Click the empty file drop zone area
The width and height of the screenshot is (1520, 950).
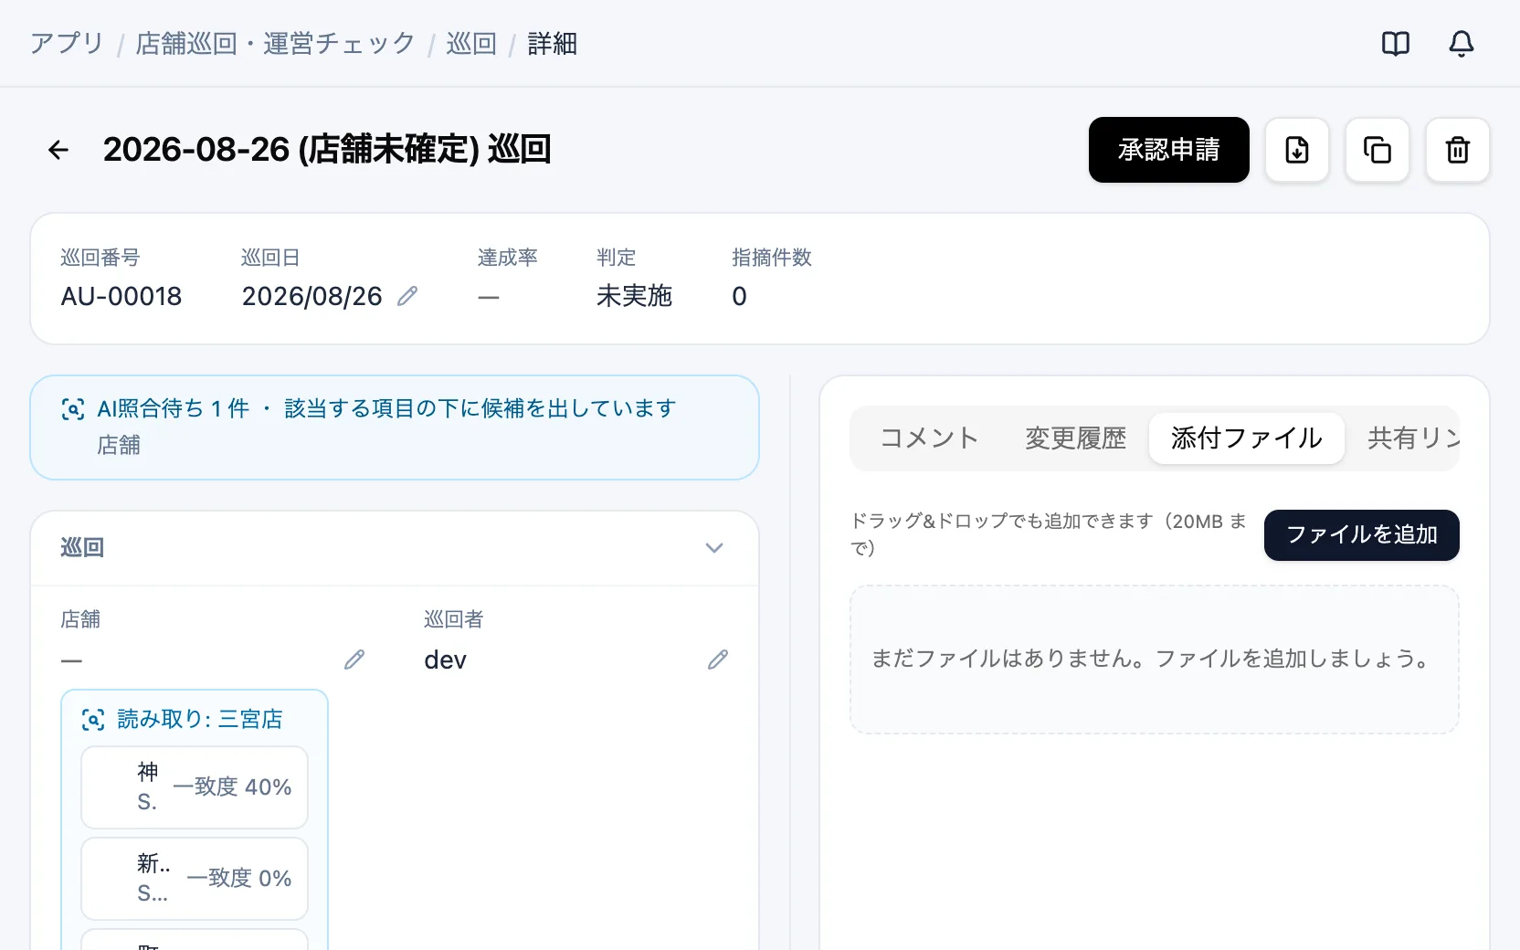(x=1155, y=660)
